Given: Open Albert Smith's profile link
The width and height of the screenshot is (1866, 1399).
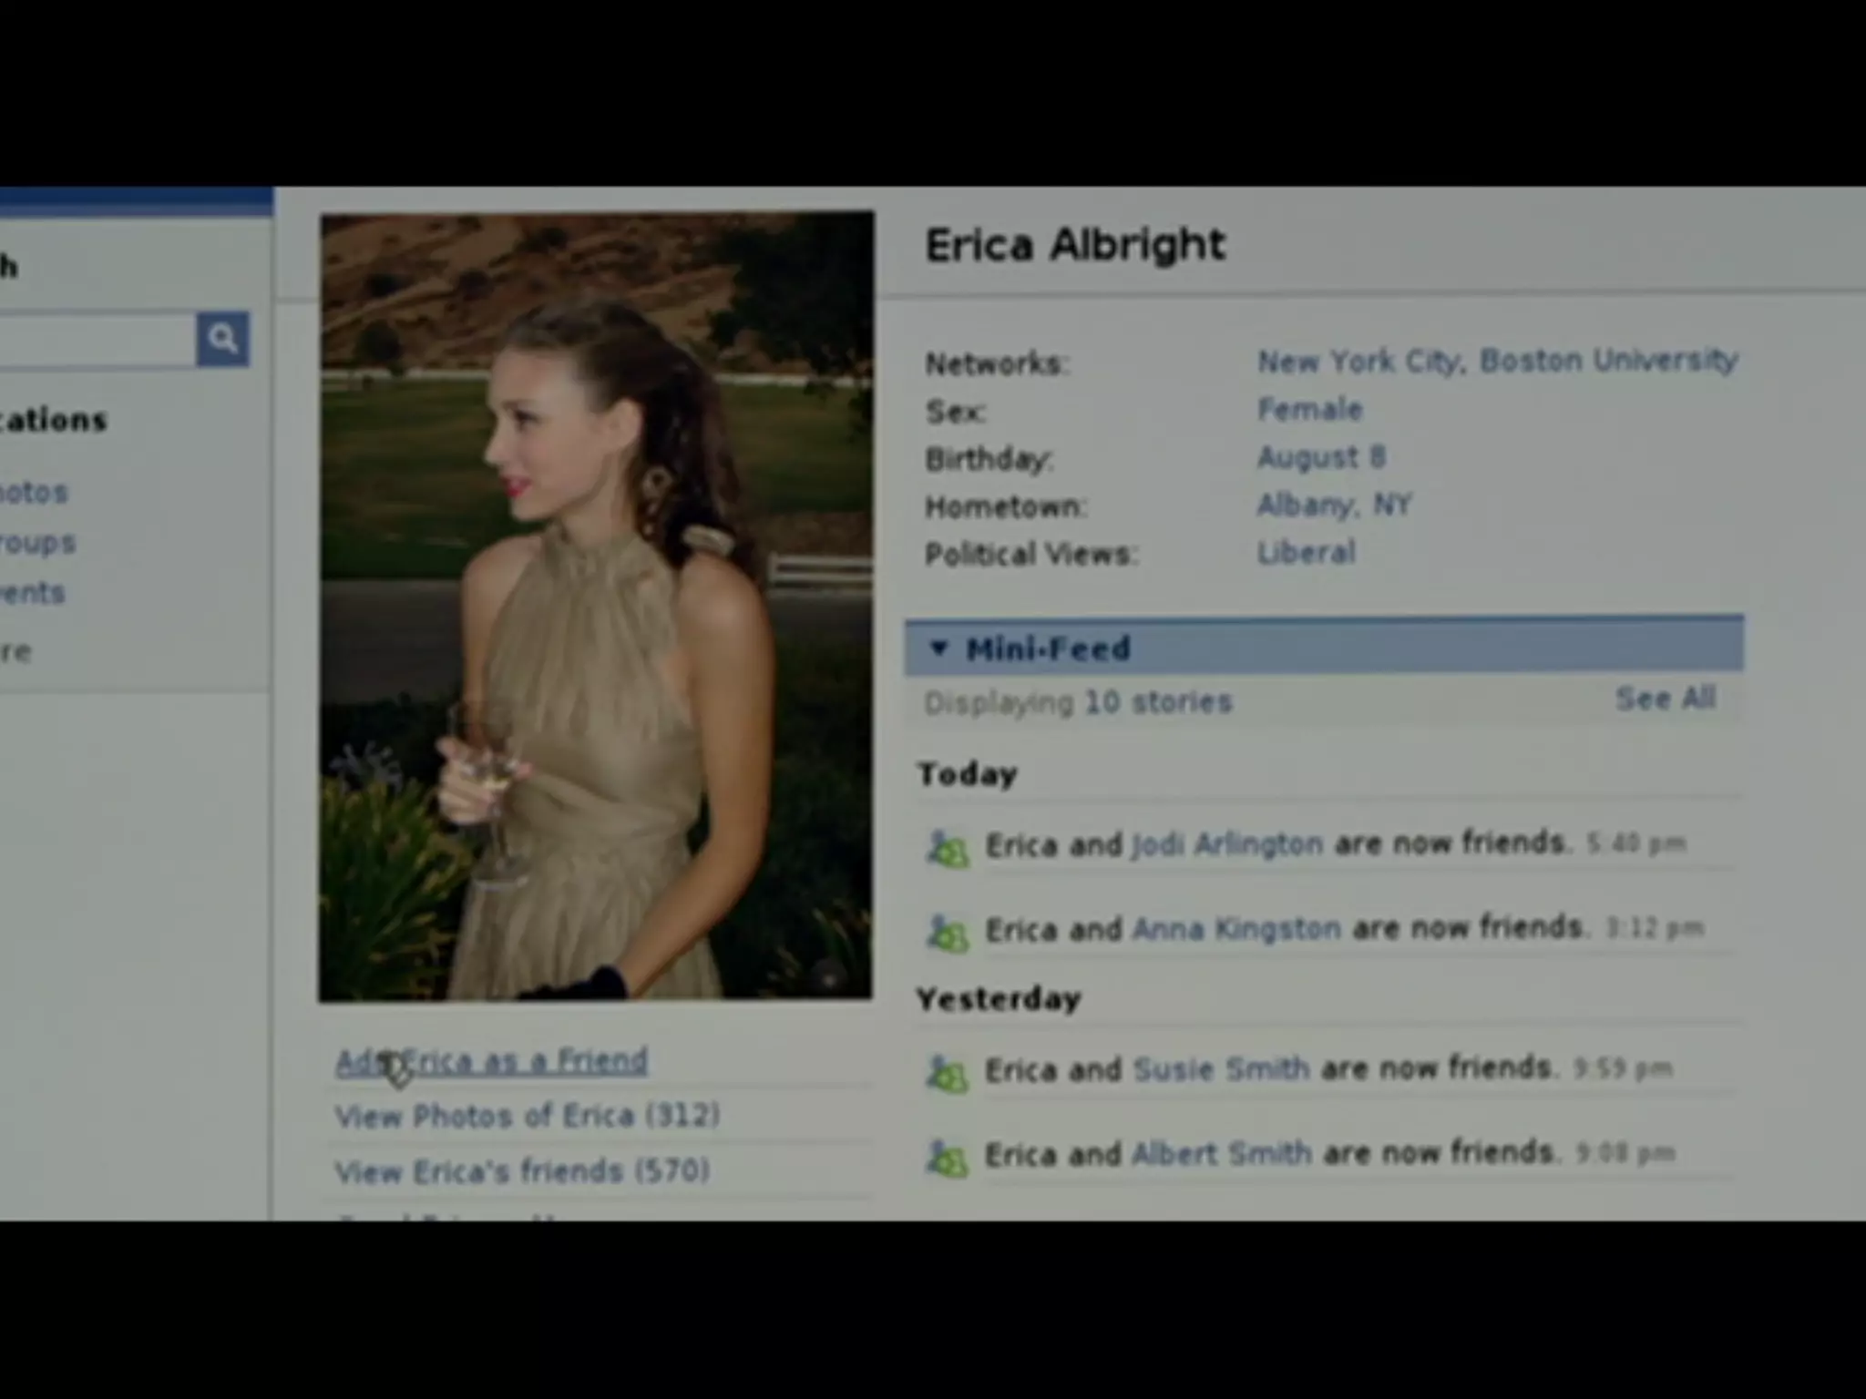Looking at the screenshot, I should 1221,1154.
